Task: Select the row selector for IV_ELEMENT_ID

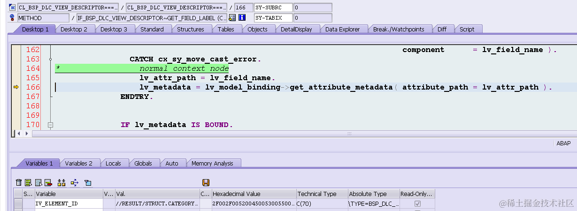Action: coord(18,203)
